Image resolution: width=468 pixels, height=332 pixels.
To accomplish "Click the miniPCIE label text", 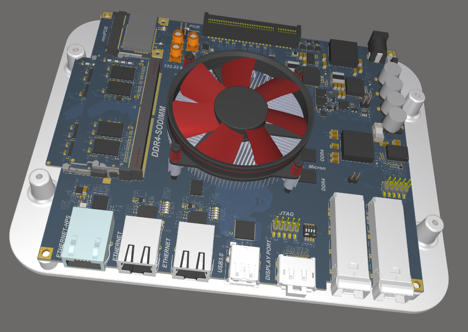I will (x=105, y=31).
